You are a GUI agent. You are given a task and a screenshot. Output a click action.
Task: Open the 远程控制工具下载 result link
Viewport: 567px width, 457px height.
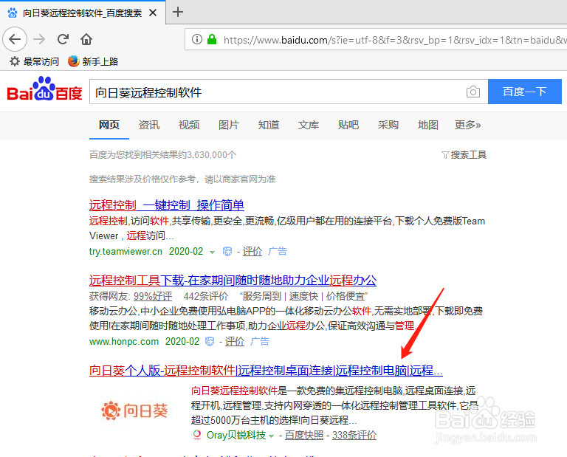click(x=233, y=281)
